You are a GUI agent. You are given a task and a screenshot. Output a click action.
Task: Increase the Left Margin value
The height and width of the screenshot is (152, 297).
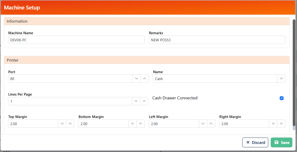(x=211, y=124)
